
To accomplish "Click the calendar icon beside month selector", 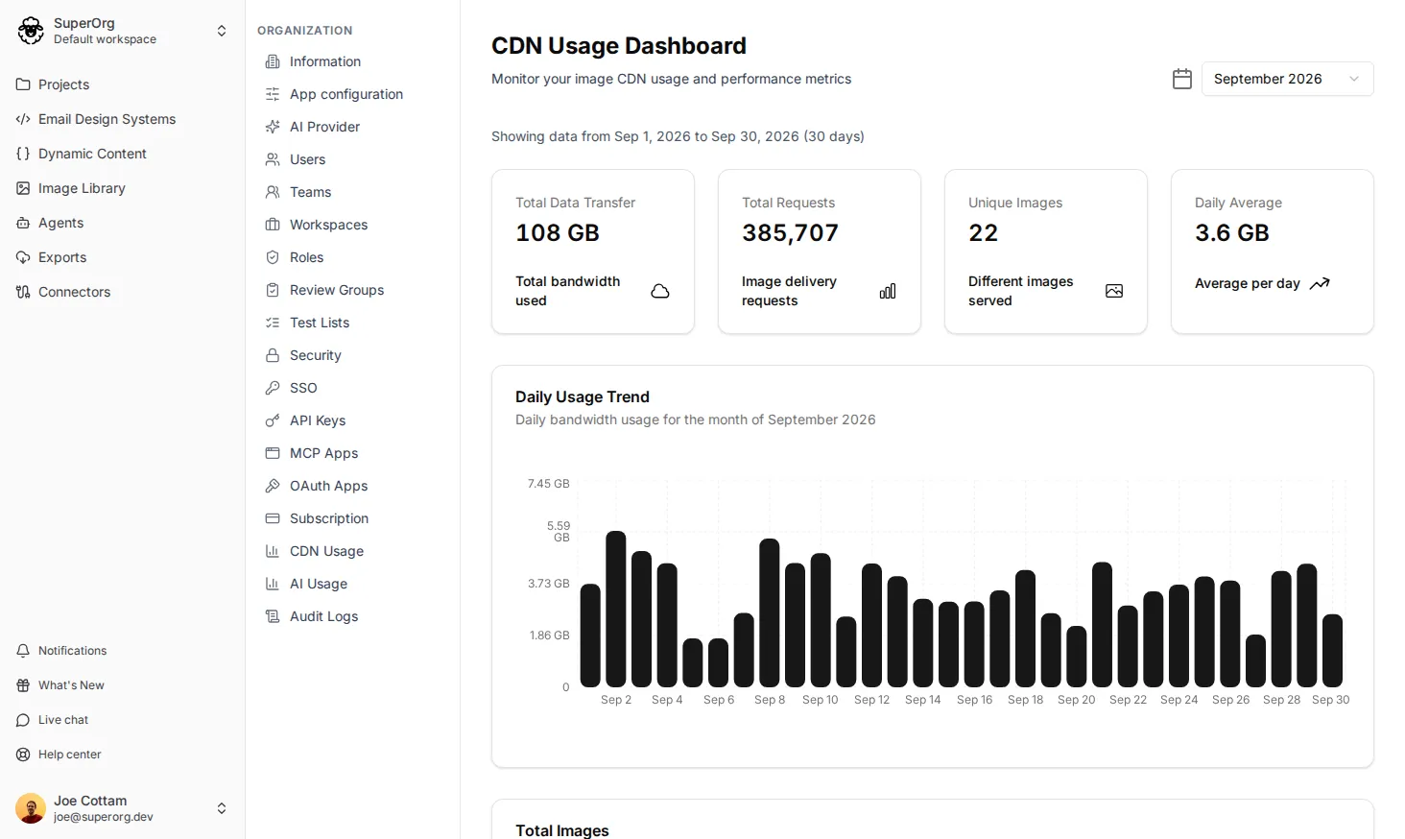I will click(x=1182, y=79).
